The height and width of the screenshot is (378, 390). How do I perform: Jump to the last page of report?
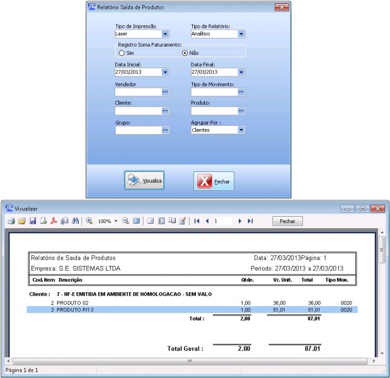click(250, 221)
